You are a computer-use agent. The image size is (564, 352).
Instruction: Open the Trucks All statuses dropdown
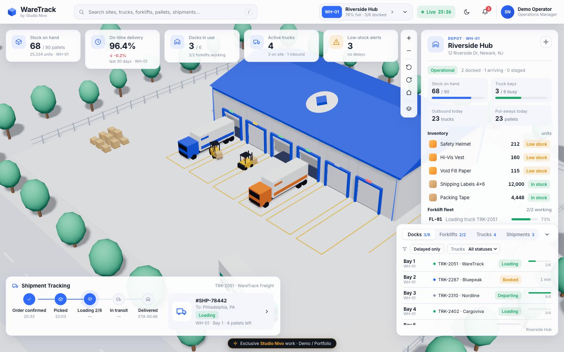tap(473, 249)
